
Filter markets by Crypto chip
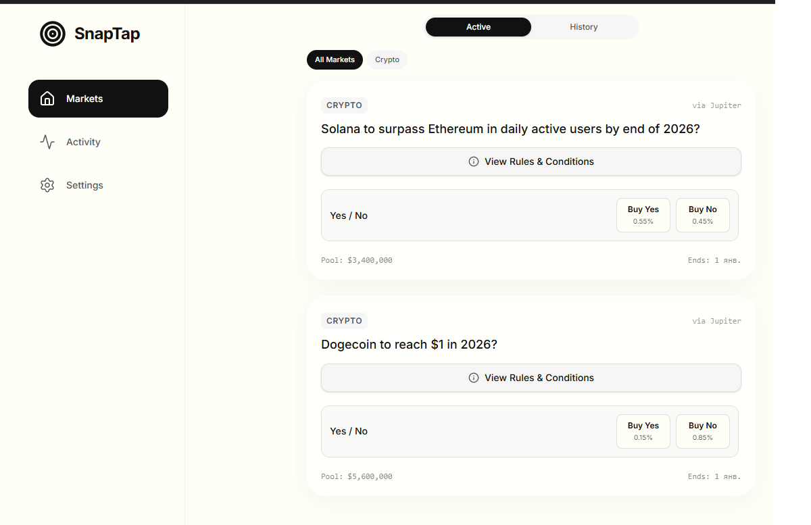387,59
